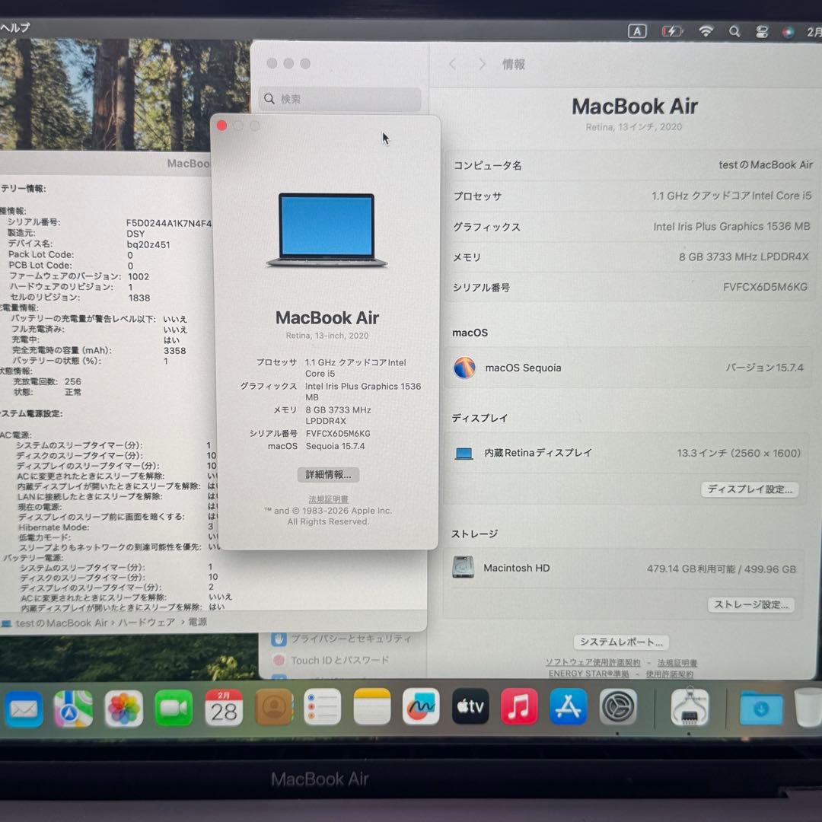822x822 pixels.
Task: Click the computer name test のMacBook Air value
Action: click(x=766, y=164)
